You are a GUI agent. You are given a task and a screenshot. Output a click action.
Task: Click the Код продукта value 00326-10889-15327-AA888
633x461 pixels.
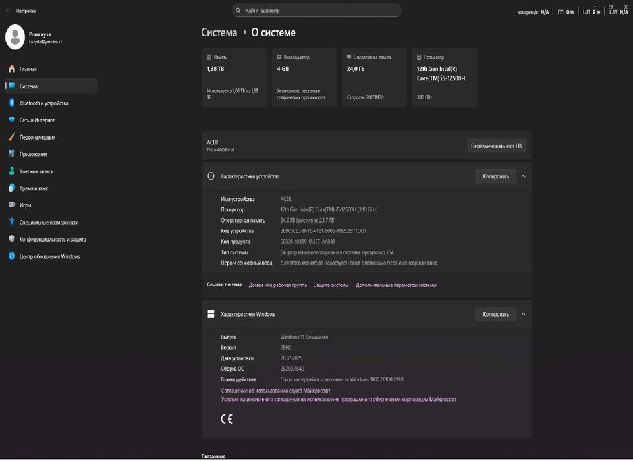pyautogui.click(x=308, y=242)
